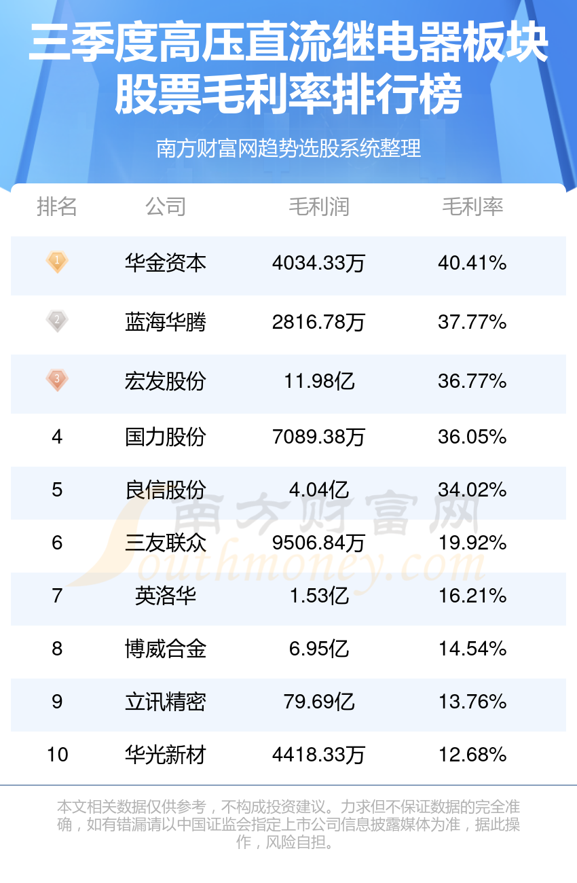Image resolution: width=577 pixels, height=883 pixels.
Task: Click 三友联众 in rank 6 row
Action: coord(166,543)
